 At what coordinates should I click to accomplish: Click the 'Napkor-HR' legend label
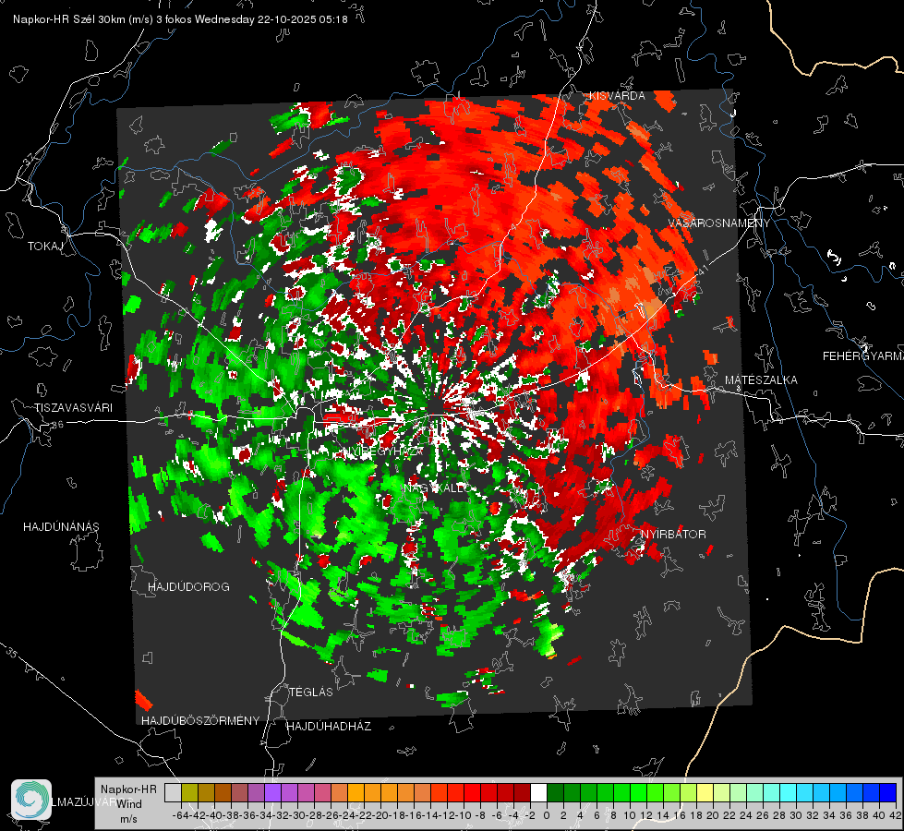(x=128, y=789)
